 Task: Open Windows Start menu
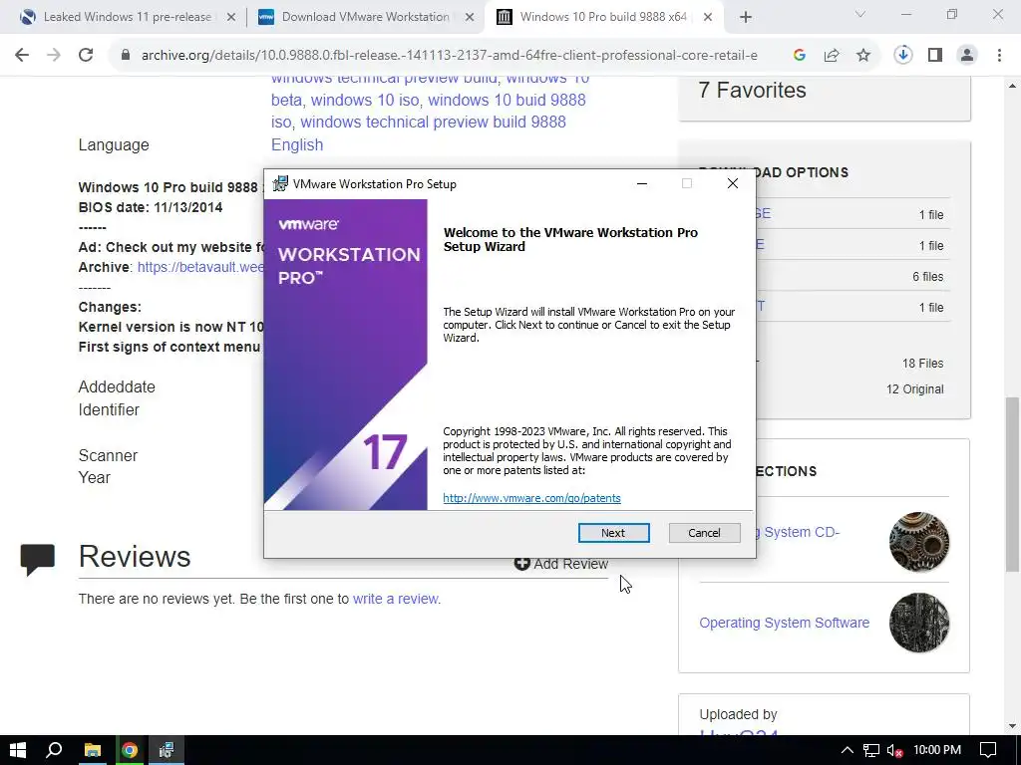(18, 750)
